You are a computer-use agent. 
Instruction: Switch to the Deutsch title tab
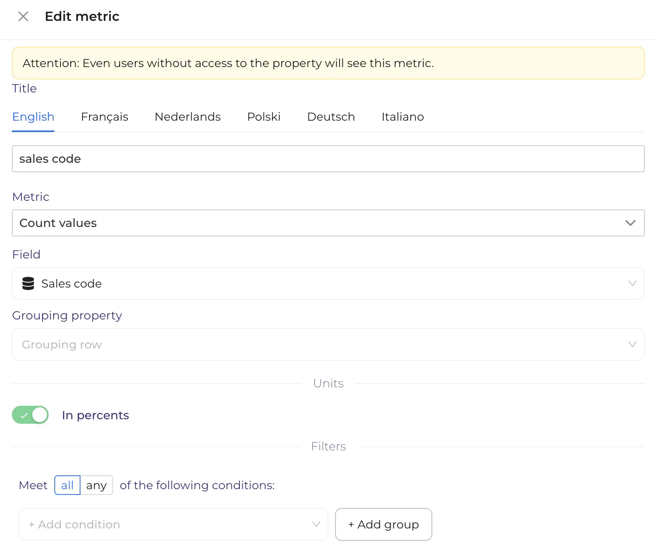click(x=331, y=117)
